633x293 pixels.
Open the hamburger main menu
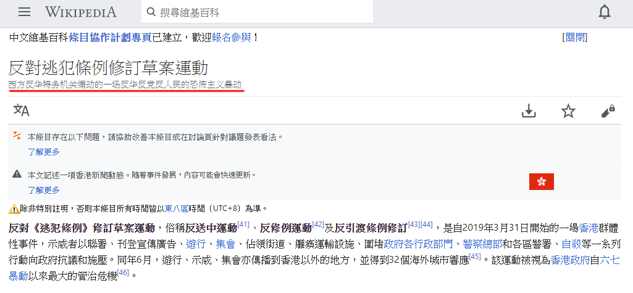(x=24, y=12)
